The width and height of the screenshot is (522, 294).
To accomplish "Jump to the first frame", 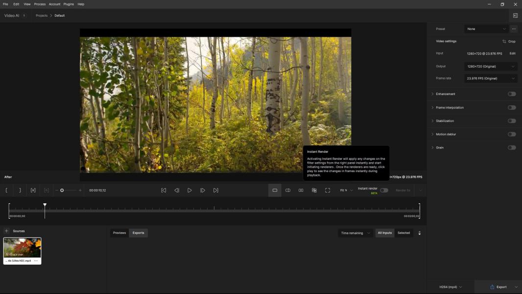I will tap(164, 191).
